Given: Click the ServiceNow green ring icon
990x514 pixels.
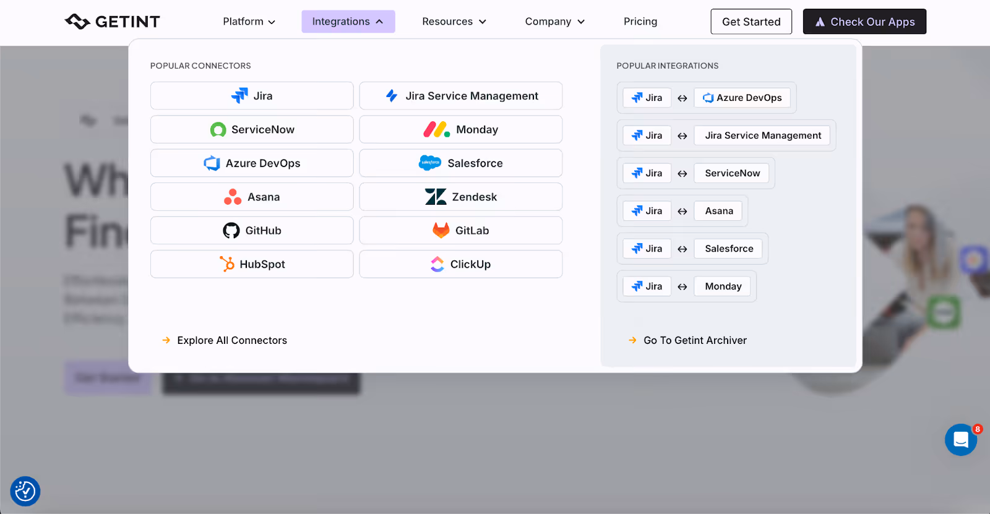Looking at the screenshot, I should (218, 130).
